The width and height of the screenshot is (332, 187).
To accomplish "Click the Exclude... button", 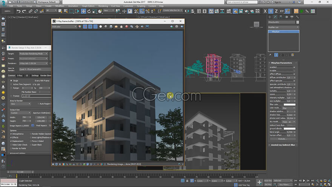I will [283, 139].
